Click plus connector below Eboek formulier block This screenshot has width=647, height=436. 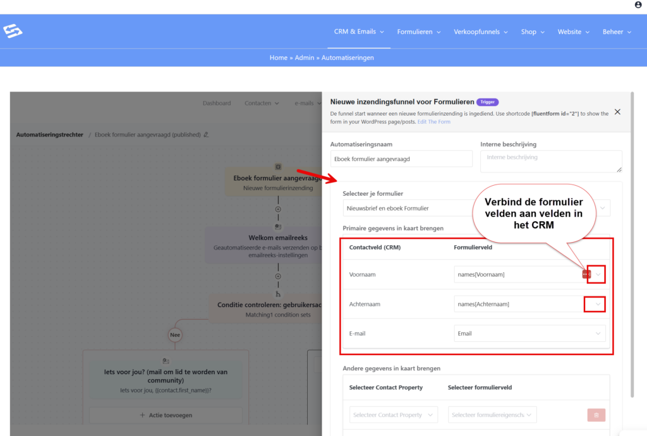[x=277, y=209]
